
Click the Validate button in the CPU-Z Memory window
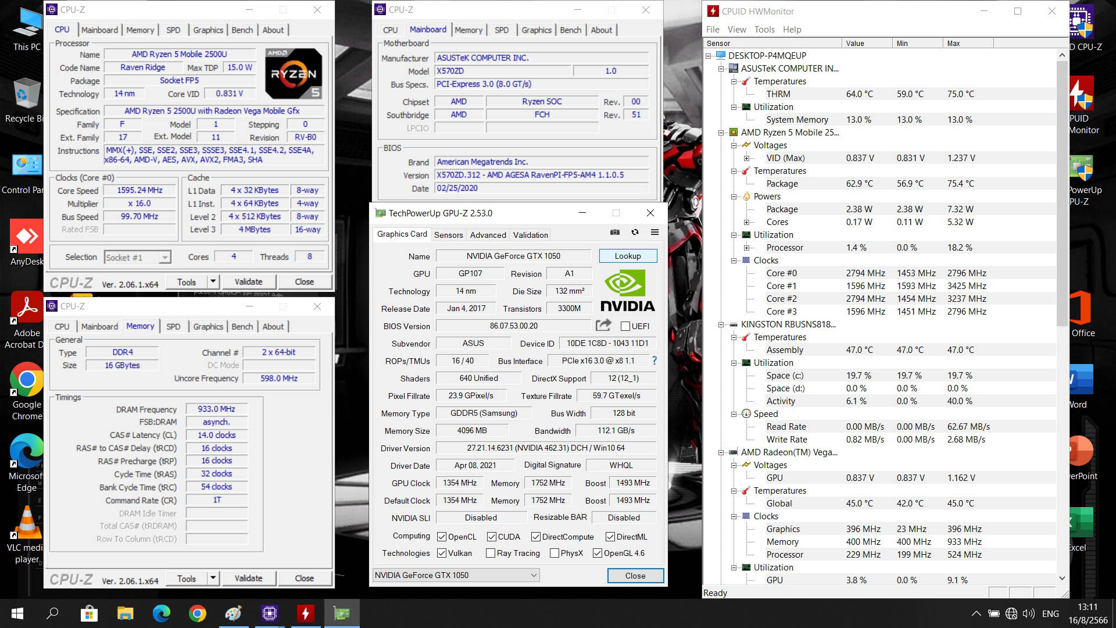click(248, 578)
